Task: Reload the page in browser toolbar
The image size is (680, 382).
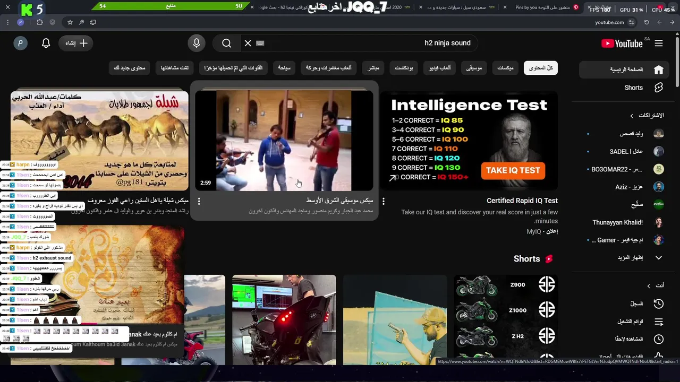Action: pos(647,22)
